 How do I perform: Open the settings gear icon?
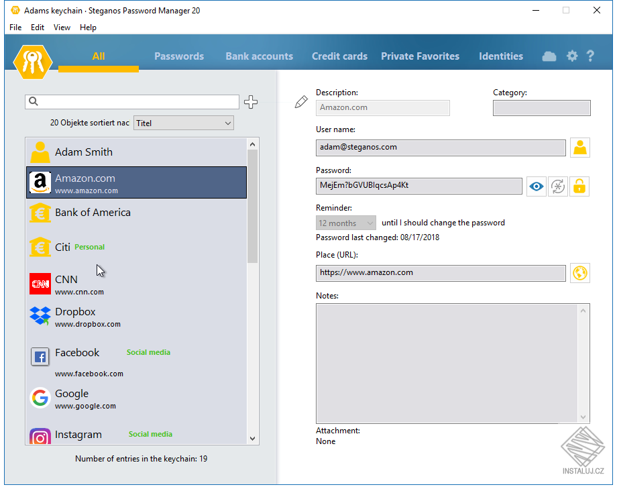pyautogui.click(x=571, y=56)
